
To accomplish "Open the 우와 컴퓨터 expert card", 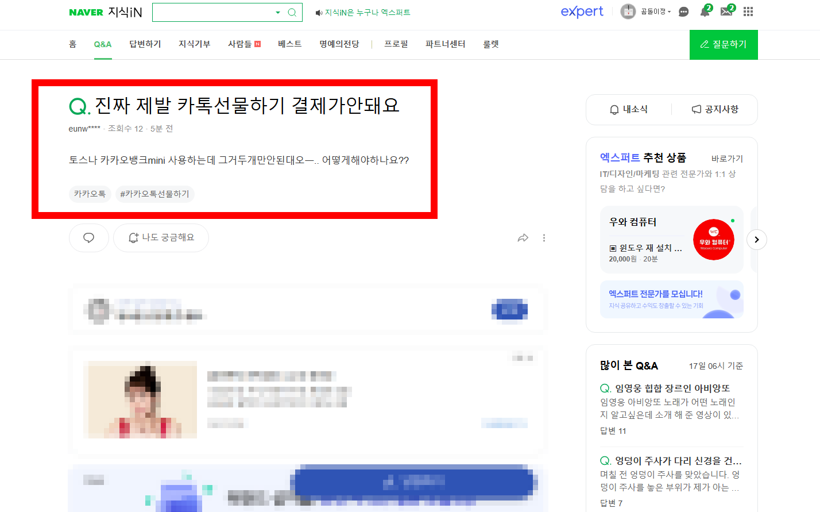I will 672,240.
